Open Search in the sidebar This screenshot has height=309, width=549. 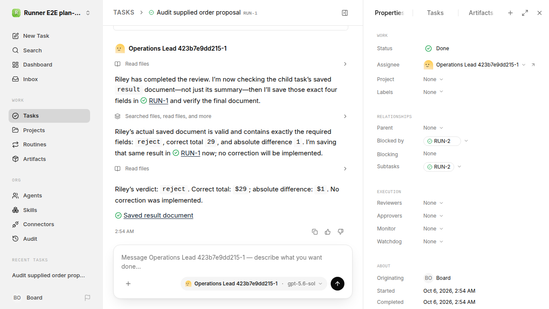(49, 50)
